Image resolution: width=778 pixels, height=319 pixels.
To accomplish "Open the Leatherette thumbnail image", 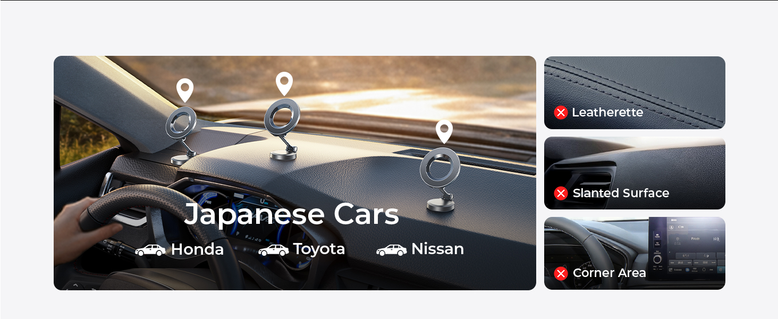I will click(635, 93).
